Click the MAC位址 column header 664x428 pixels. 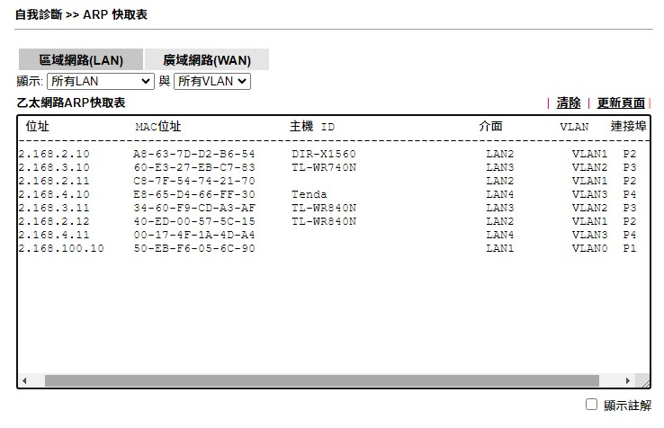tap(157, 127)
